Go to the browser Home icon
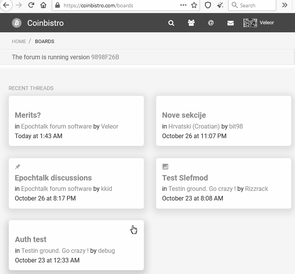The width and height of the screenshot is (295, 274). [x=43, y=5]
